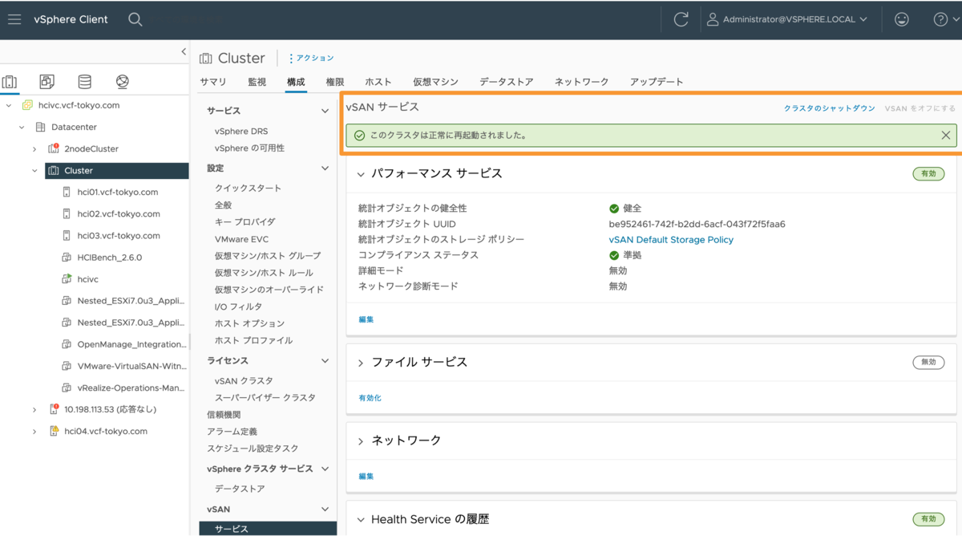Screen dimensions: 962x536
Task: Click the refresh icon in the header
Action: tap(681, 19)
